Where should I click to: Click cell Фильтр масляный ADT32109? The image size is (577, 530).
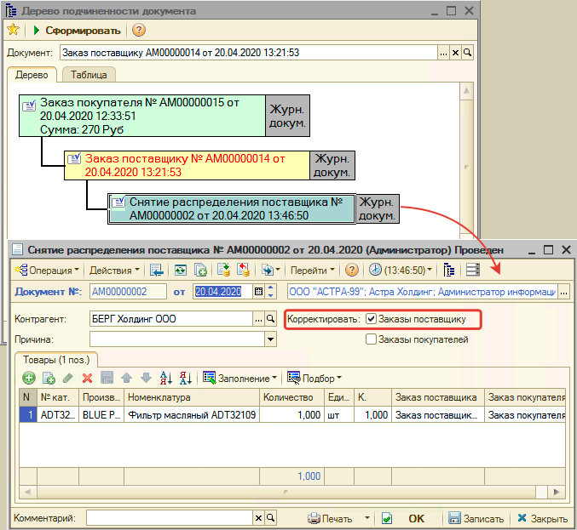tap(192, 415)
